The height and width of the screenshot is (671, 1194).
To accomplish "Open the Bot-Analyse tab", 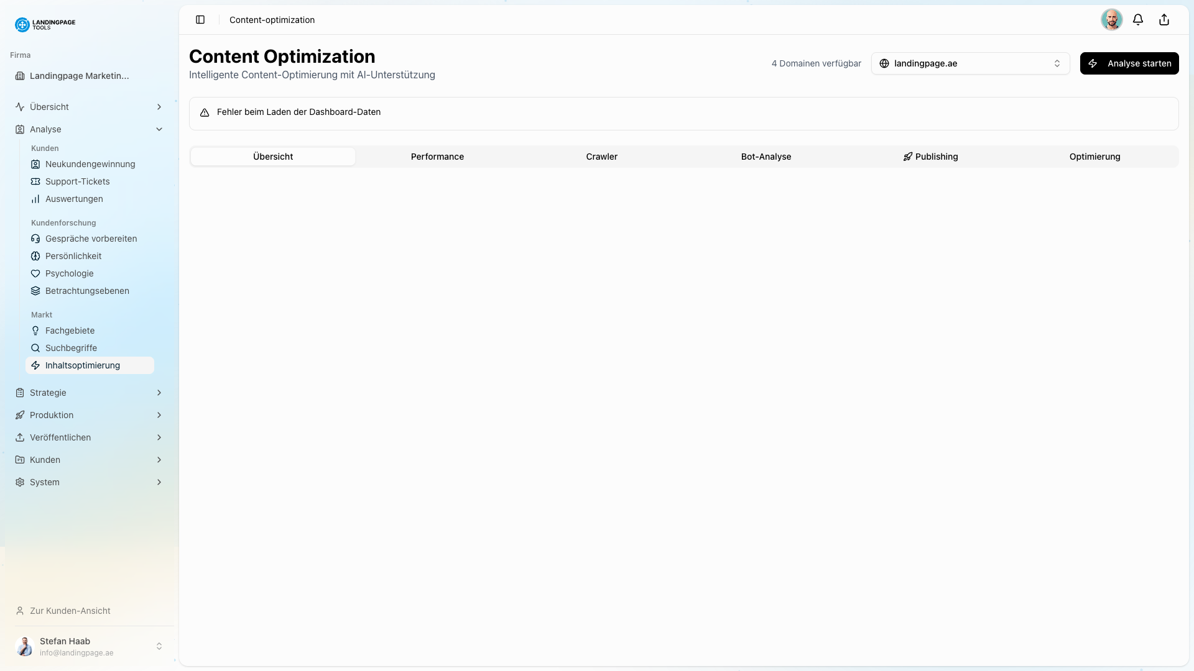I will click(766, 157).
